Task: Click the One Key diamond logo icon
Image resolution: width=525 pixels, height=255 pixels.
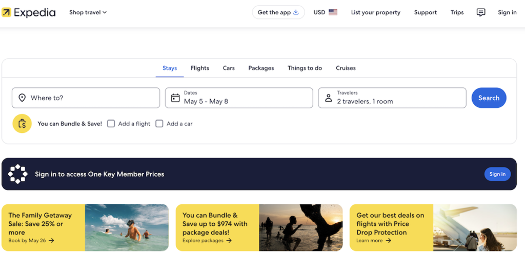Action: pos(18,174)
